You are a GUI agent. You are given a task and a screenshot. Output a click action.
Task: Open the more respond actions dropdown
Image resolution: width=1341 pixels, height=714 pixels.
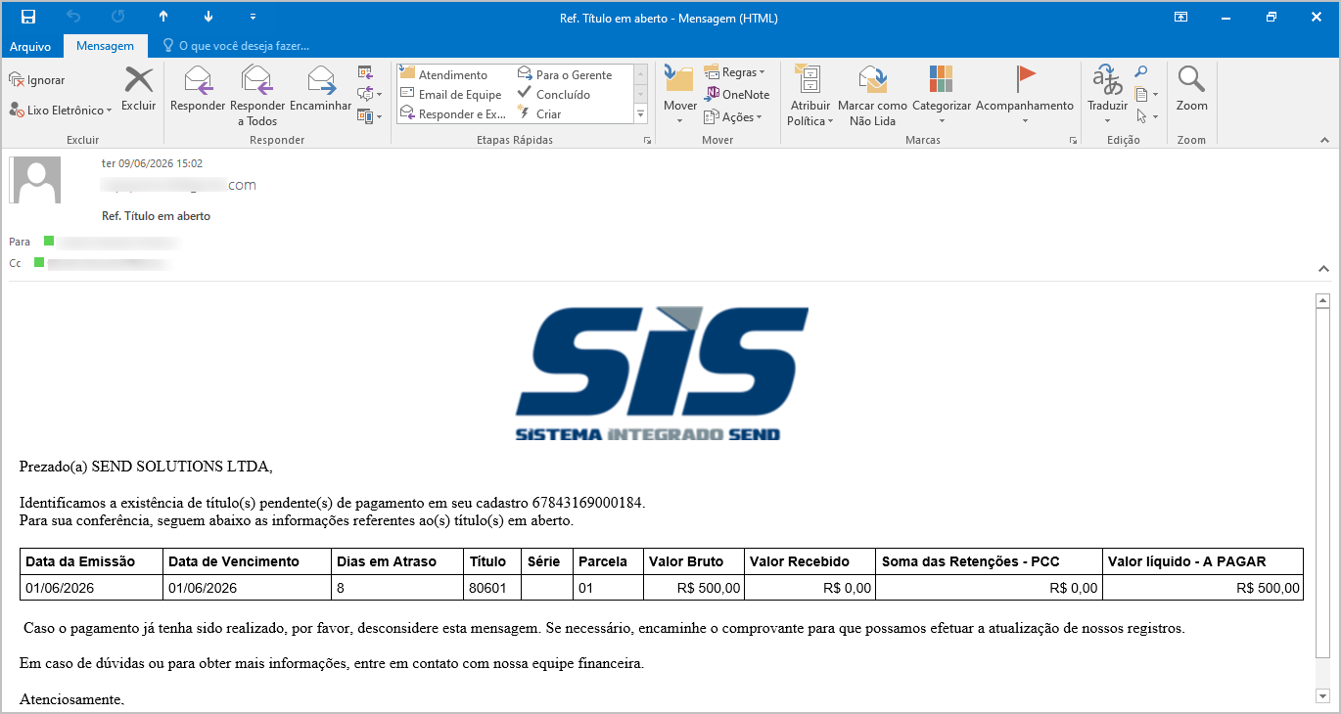[x=368, y=116]
